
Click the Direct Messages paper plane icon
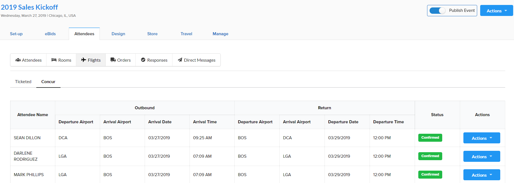click(x=180, y=60)
